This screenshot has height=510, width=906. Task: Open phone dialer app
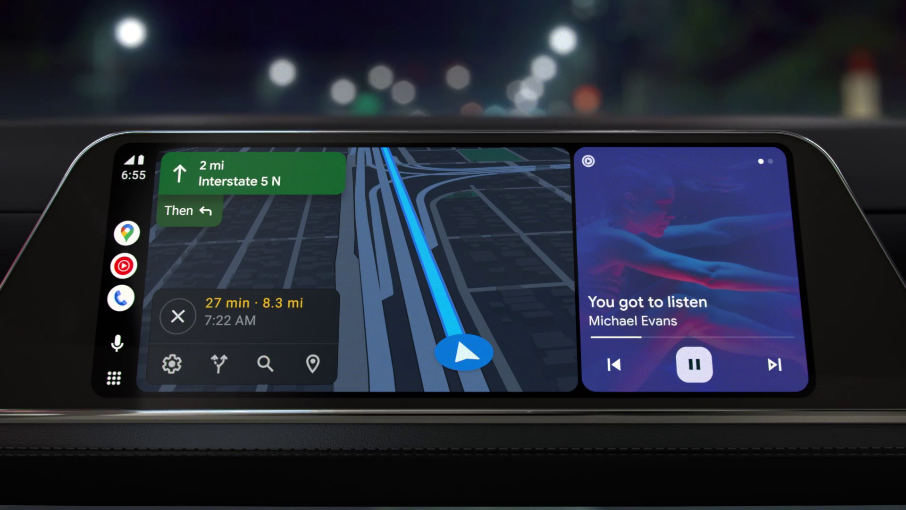[x=123, y=297]
